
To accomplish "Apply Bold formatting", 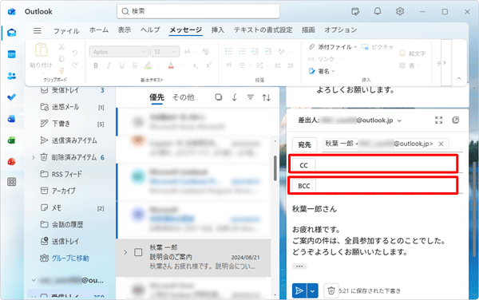I will coord(96,65).
